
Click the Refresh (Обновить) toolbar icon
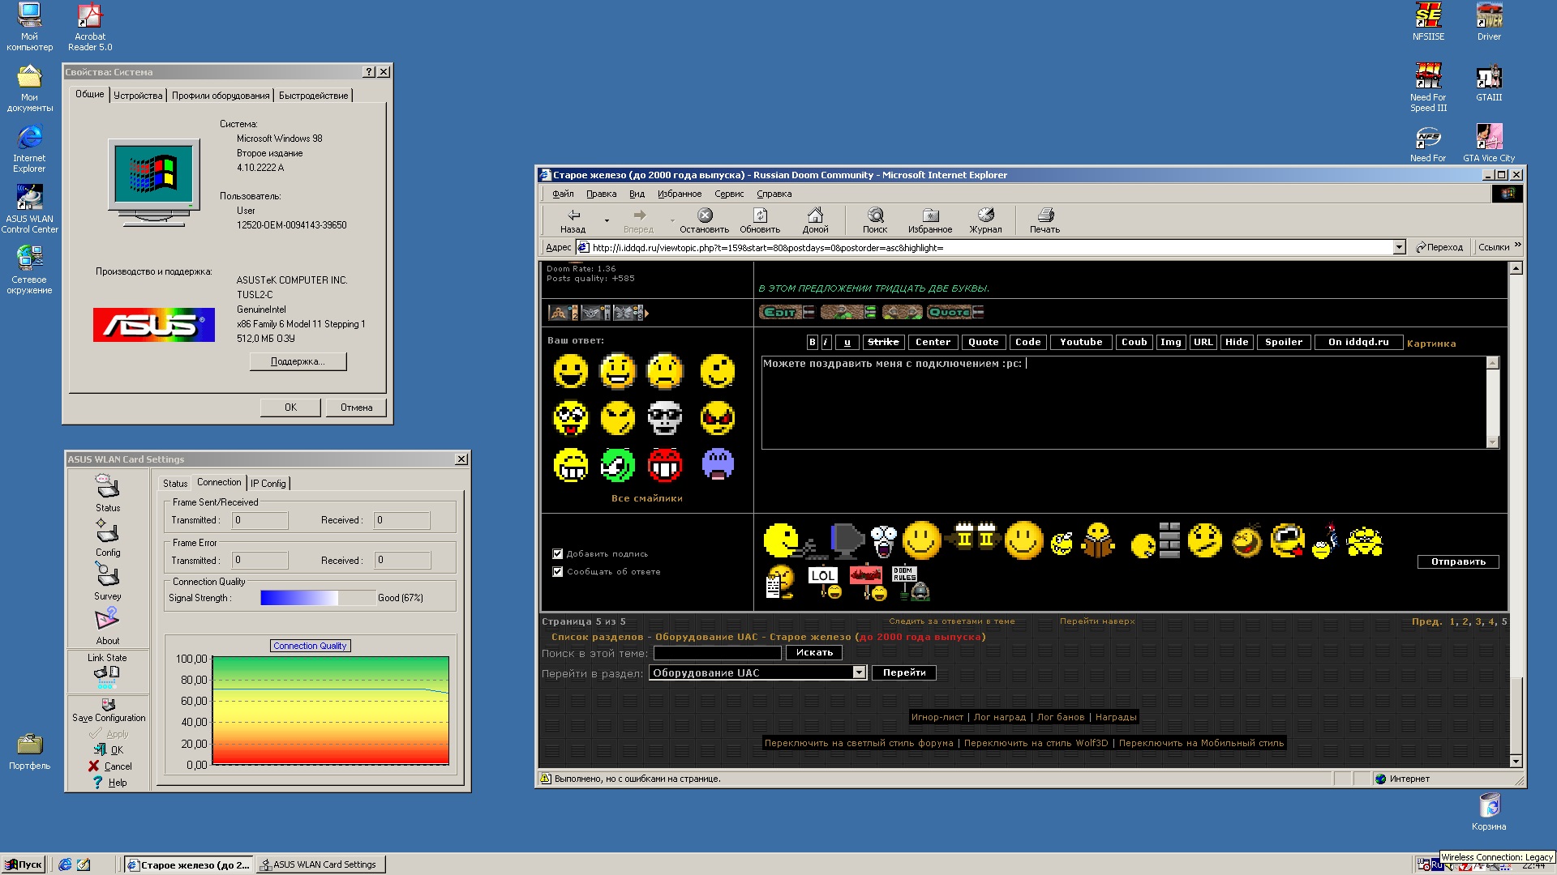coord(760,220)
